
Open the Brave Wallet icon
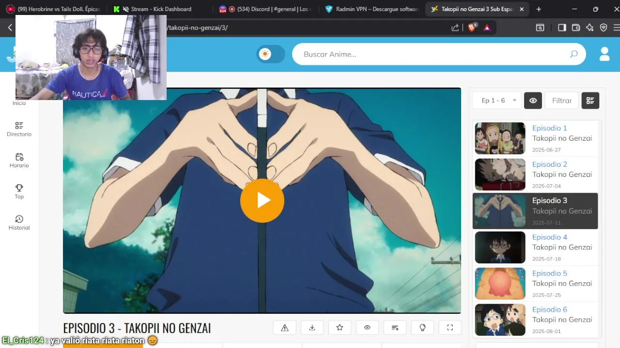576,28
